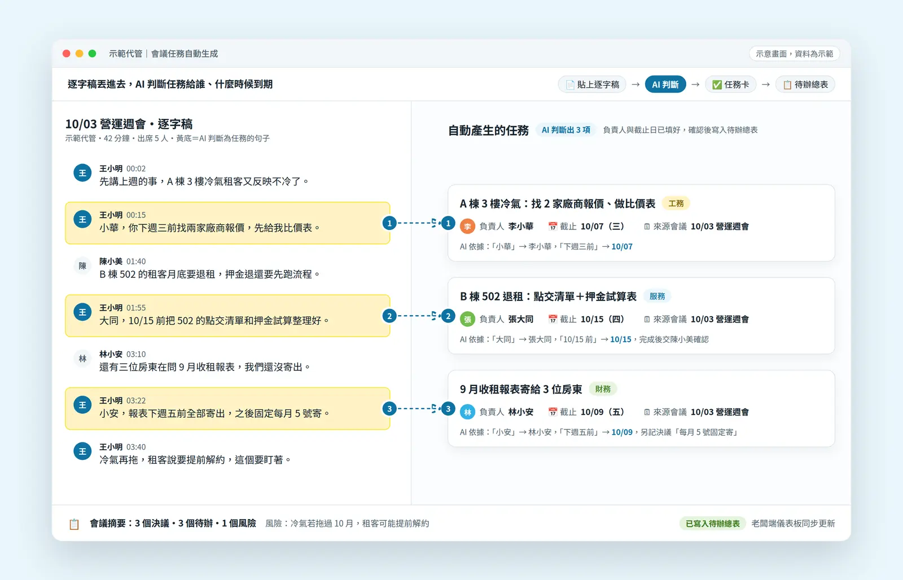Image resolution: width=903 pixels, height=580 pixels.
Task: Click the AI 判斷出 3 項 badge
Action: [566, 130]
